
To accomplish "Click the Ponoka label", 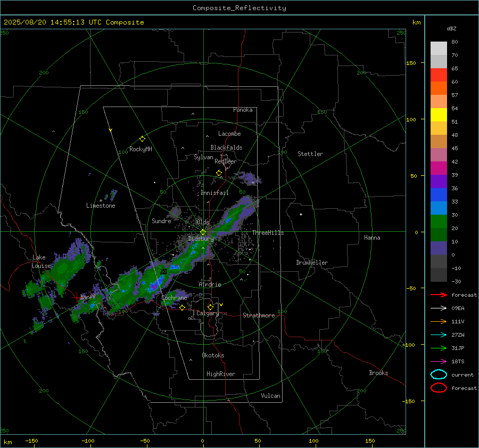I will click(243, 110).
